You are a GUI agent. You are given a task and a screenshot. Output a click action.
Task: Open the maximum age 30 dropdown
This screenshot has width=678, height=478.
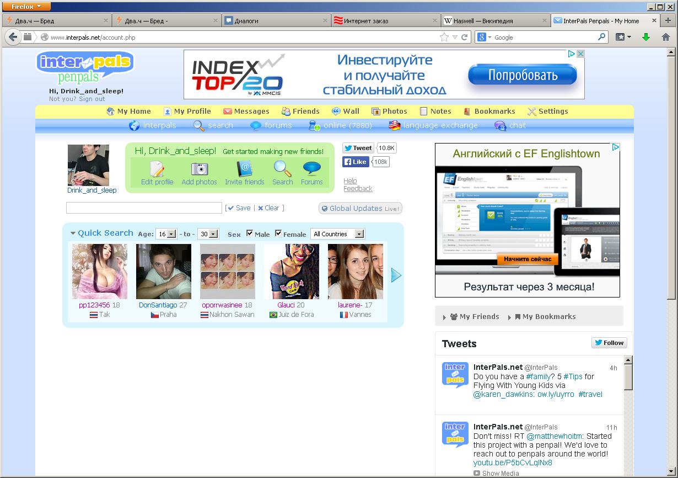pyautogui.click(x=208, y=234)
